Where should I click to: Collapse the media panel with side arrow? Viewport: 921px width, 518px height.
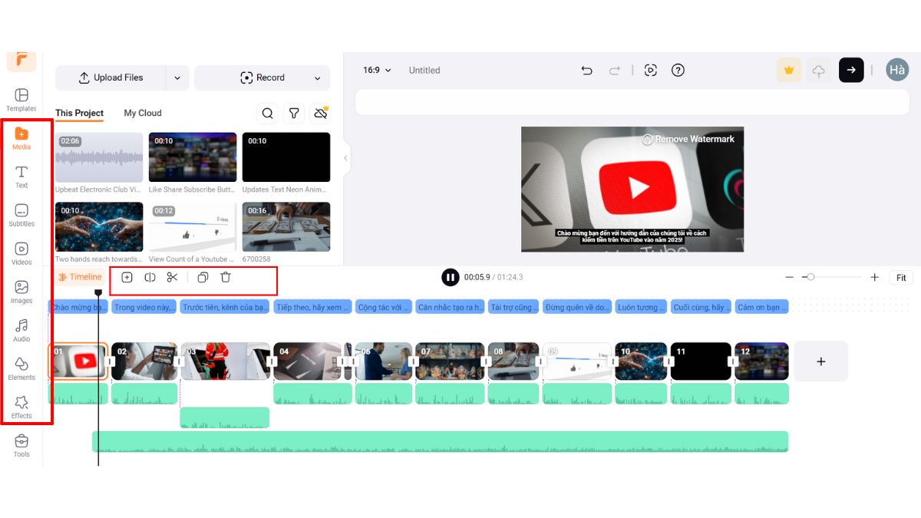345,158
